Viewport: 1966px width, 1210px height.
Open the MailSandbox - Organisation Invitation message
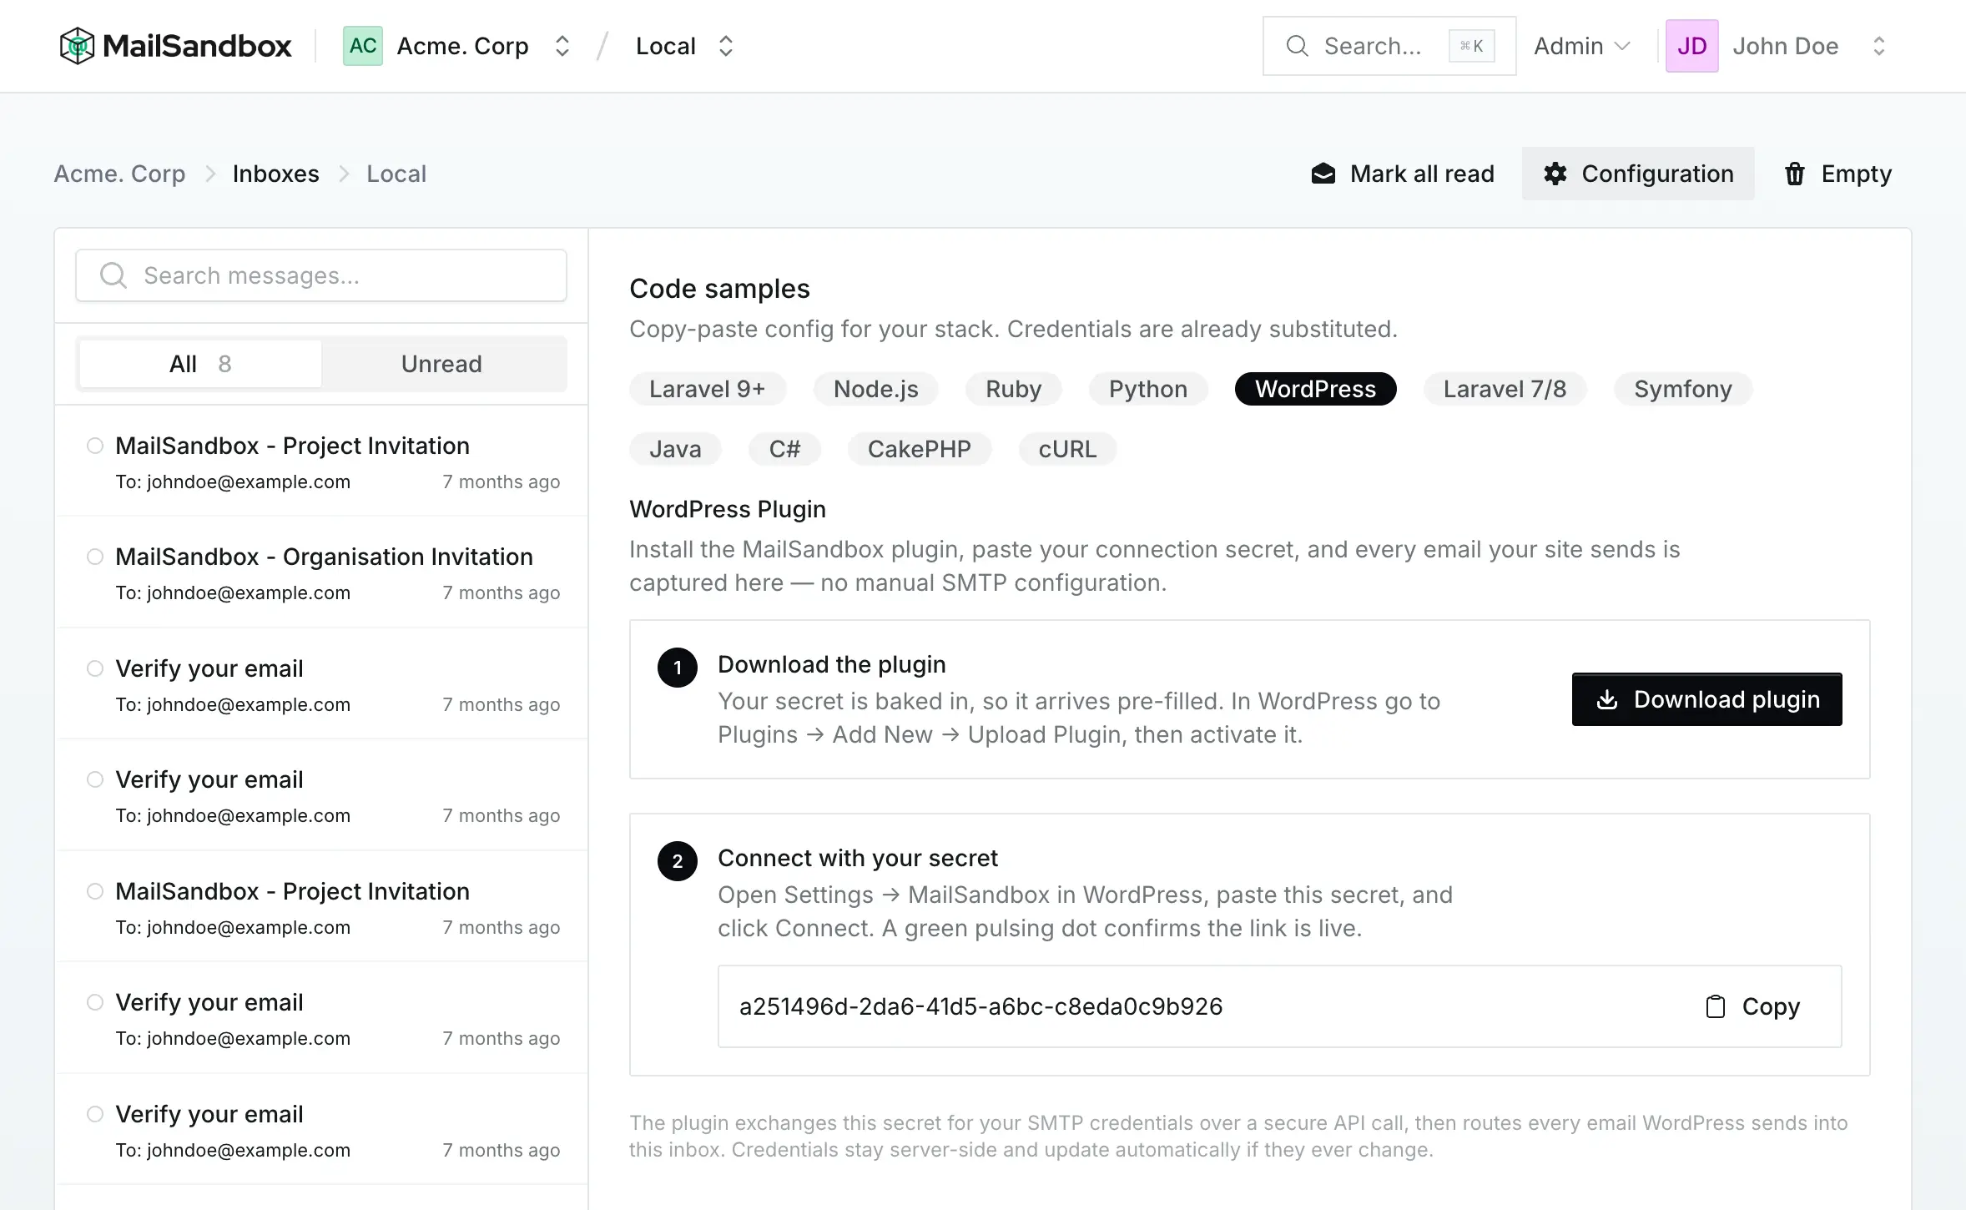[x=322, y=572]
